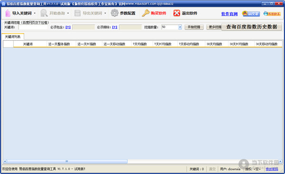
Task: Open the 挖掘数量 combo box dropdown
Action: tap(180, 27)
